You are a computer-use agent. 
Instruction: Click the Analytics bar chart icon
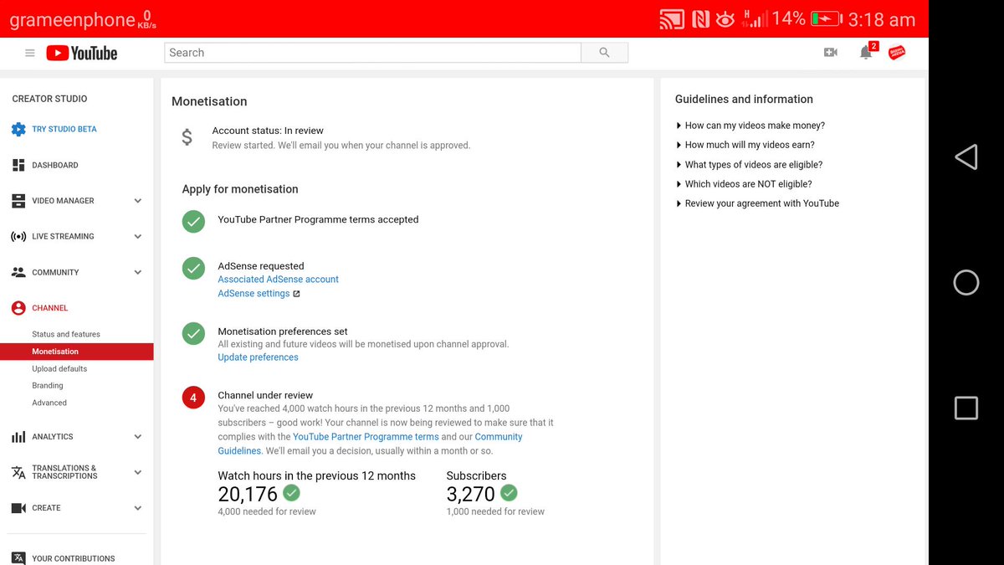click(18, 437)
